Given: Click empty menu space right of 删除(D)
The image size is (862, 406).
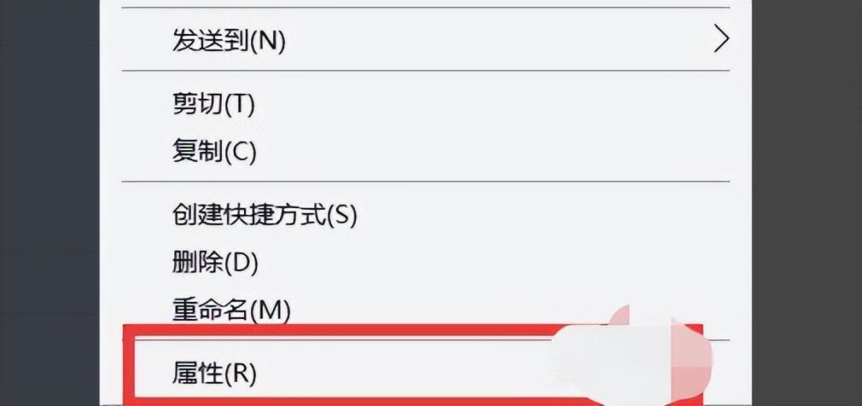Looking at the screenshot, I should tap(495, 264).
